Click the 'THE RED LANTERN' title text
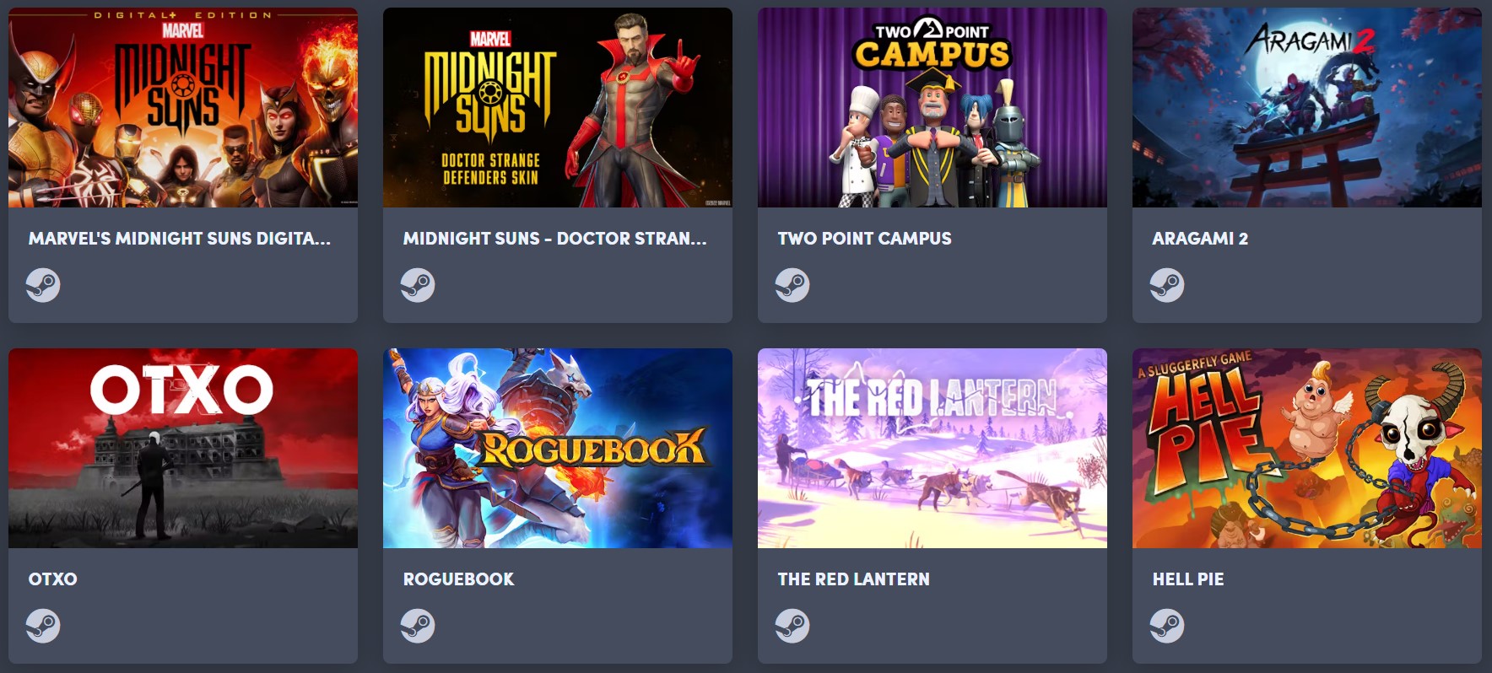The height and width of the screenshot is (673, 1492). click(x=853, y=579)
